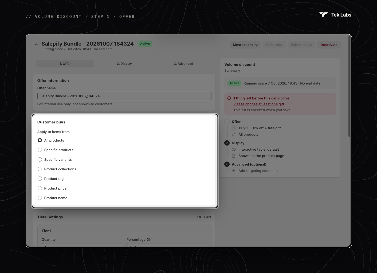Click the checkmark circle next to Advanced (optional)
The image size is (377, 273).
[x=227, y=164]
